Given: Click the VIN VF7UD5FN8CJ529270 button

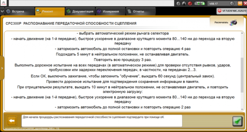Looking at the screenshot, I should pyautogui.click(x=232, y=11).
